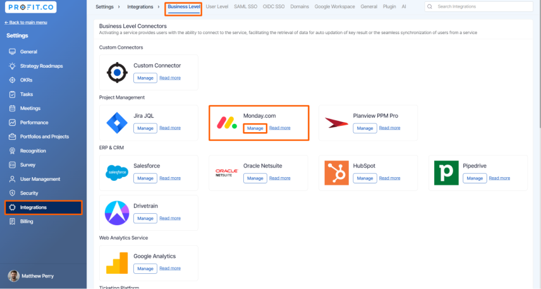Read more about Monday.com
This screenshot has height=289, width=541.
coord(280,128)
